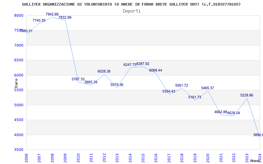This screenshot has height=164, width=263.
Task: Click the data label 5579.36
Action: click(117, 85)
